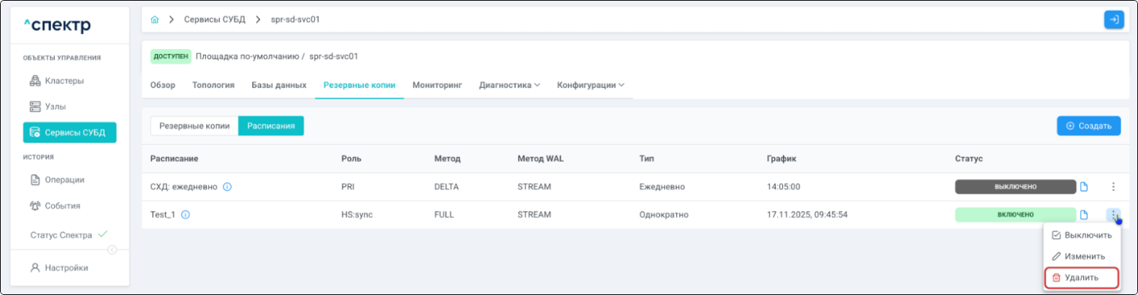Switch to the Топология tab
The image size is (1138, 295).
coord(213,85)
